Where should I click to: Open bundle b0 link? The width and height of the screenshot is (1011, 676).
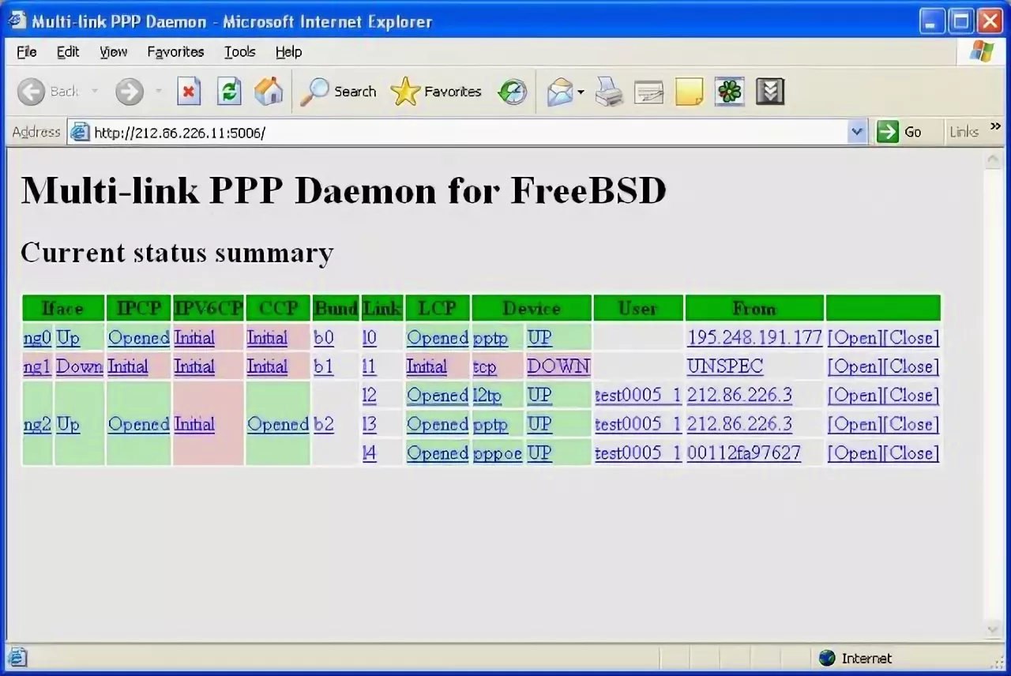click(x=324, y=338)
